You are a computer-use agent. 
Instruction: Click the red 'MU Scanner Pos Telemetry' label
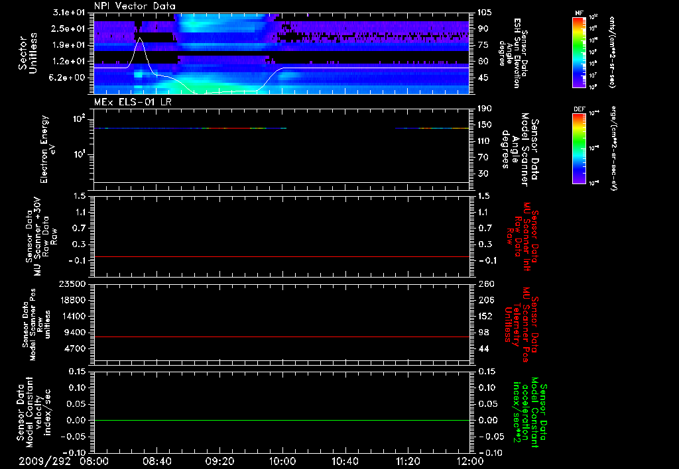pos(521,325)
